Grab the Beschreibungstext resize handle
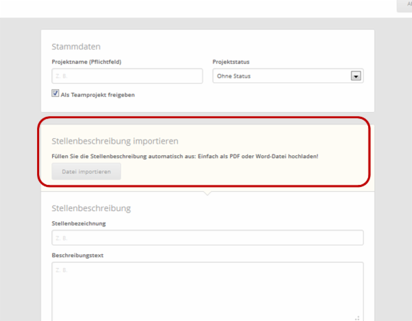Image resolution: width=412 pixels, height=321 pixels. click(x=357, y=318)
